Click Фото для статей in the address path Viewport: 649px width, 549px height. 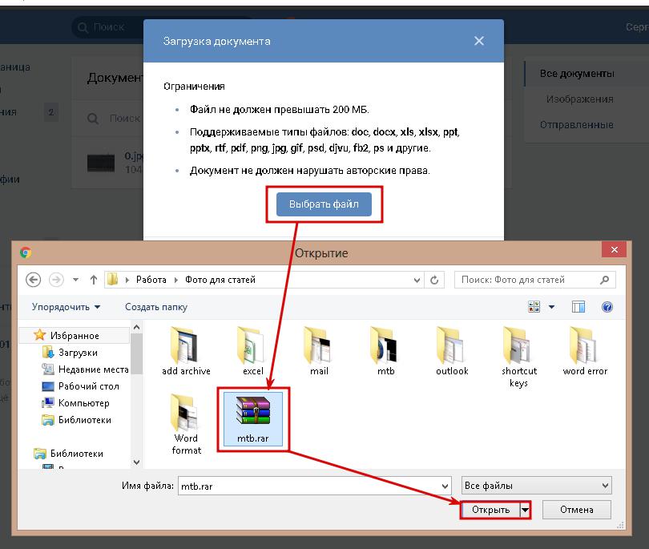(x=220, y=280)
